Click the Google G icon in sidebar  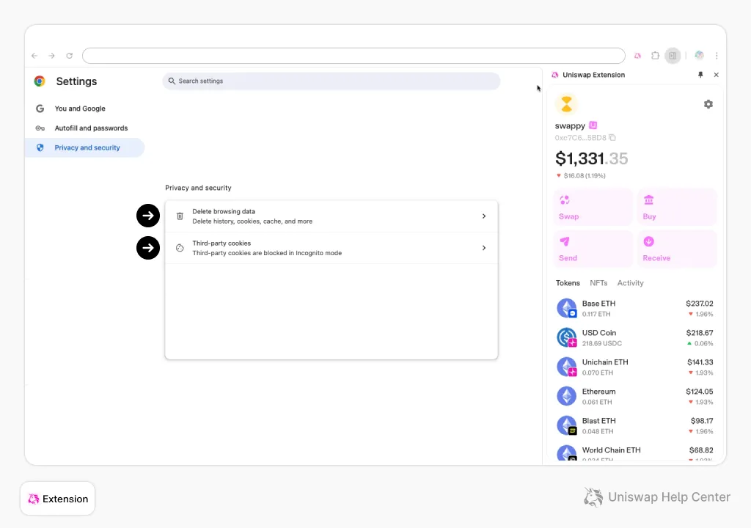[x=40, y=109]
